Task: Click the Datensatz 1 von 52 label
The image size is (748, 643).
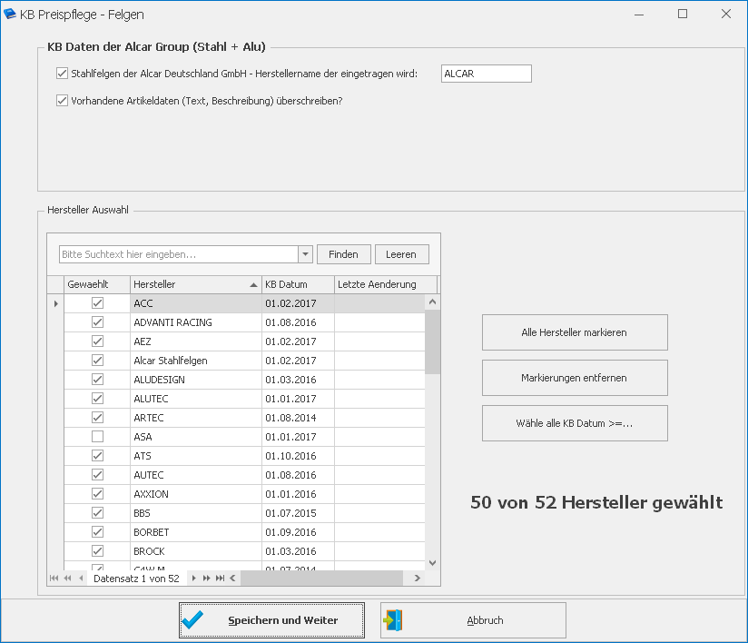Action: (136, 579)
